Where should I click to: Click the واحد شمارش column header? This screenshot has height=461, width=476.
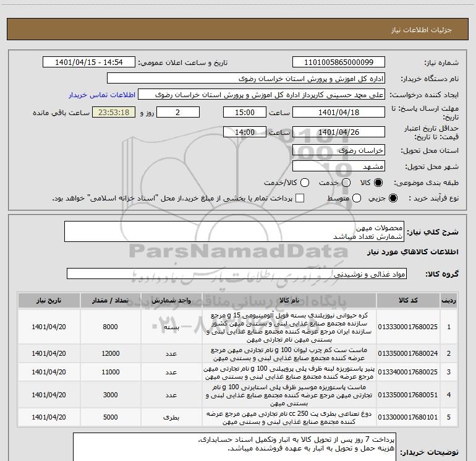tap(171, 301)
